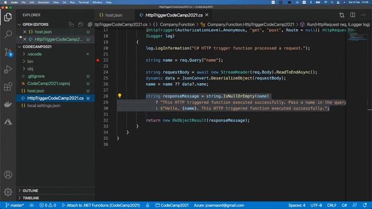372x209 pixels.
Task: Open the editor More Actions ellipsis
Action: click(363, 15)
